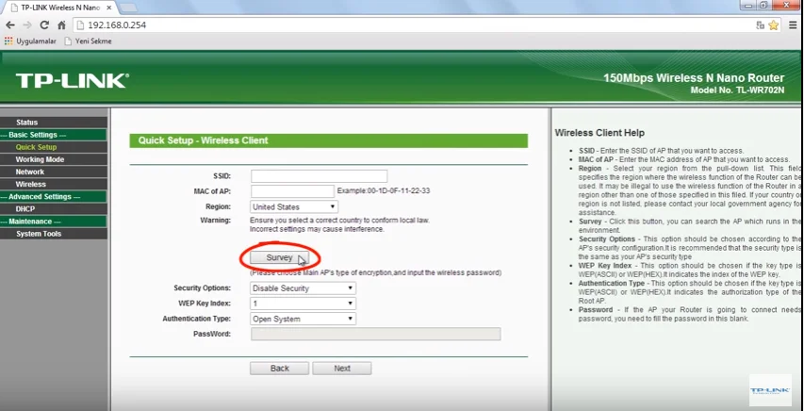This screenshot has height=411, width=804.
Task: Click the SSID text field
Action: click(x=319, y=176)
